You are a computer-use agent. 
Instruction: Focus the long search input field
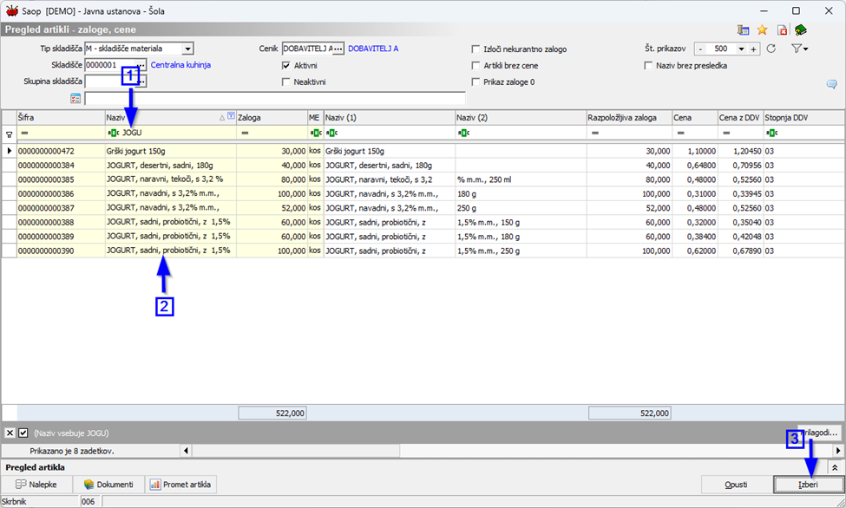point(275,98)
